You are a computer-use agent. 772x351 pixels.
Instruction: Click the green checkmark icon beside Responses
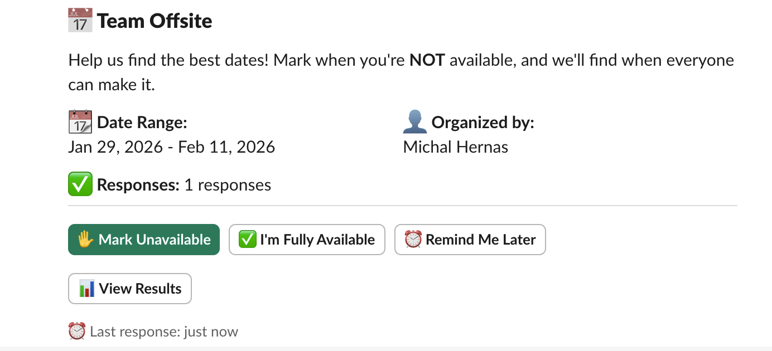pyautogui.click(x=80, y=184)
